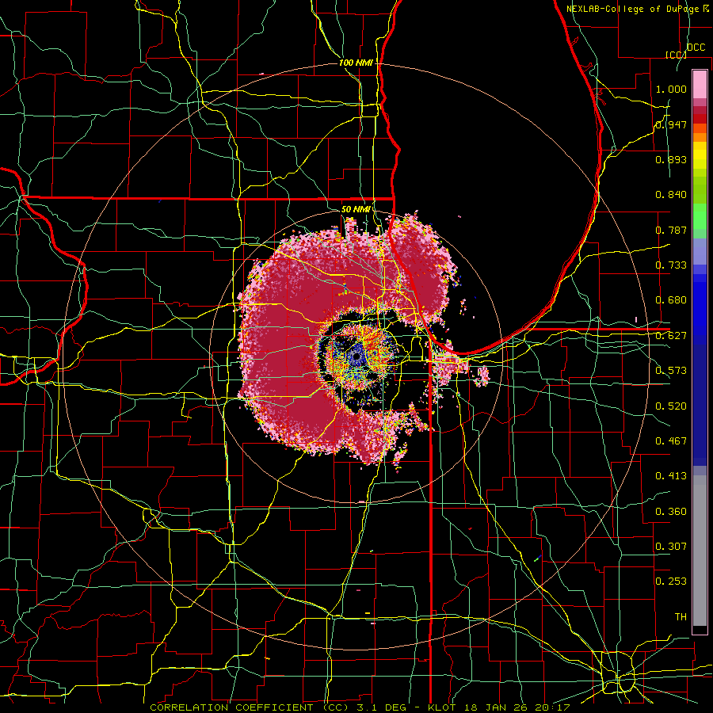The image size is (713, 713).
Task: Click the 0.573 legend value
Action: (x=671, y=371)
